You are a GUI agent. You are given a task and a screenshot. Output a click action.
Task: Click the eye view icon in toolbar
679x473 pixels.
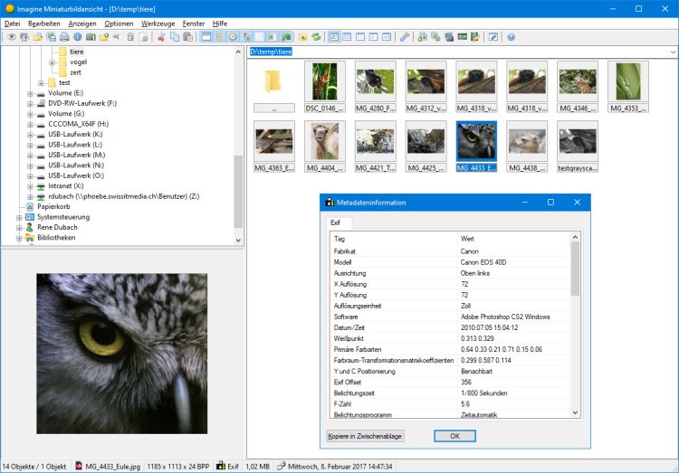click(12, 37)
